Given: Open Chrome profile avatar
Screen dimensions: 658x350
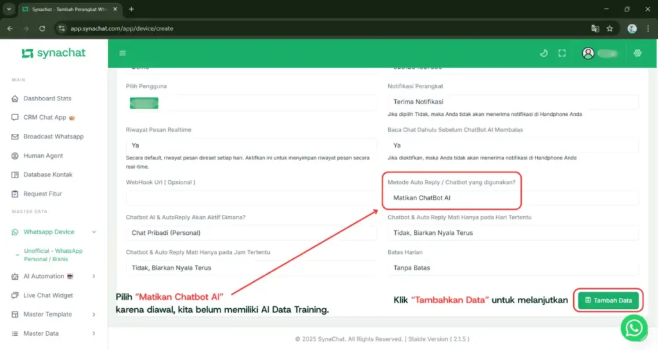Looking at the screenshot, I should point(632,28).
